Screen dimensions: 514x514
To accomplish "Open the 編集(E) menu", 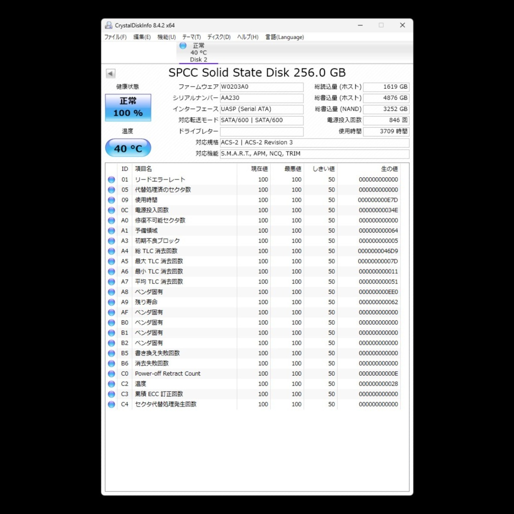I will tap(142, 37).
